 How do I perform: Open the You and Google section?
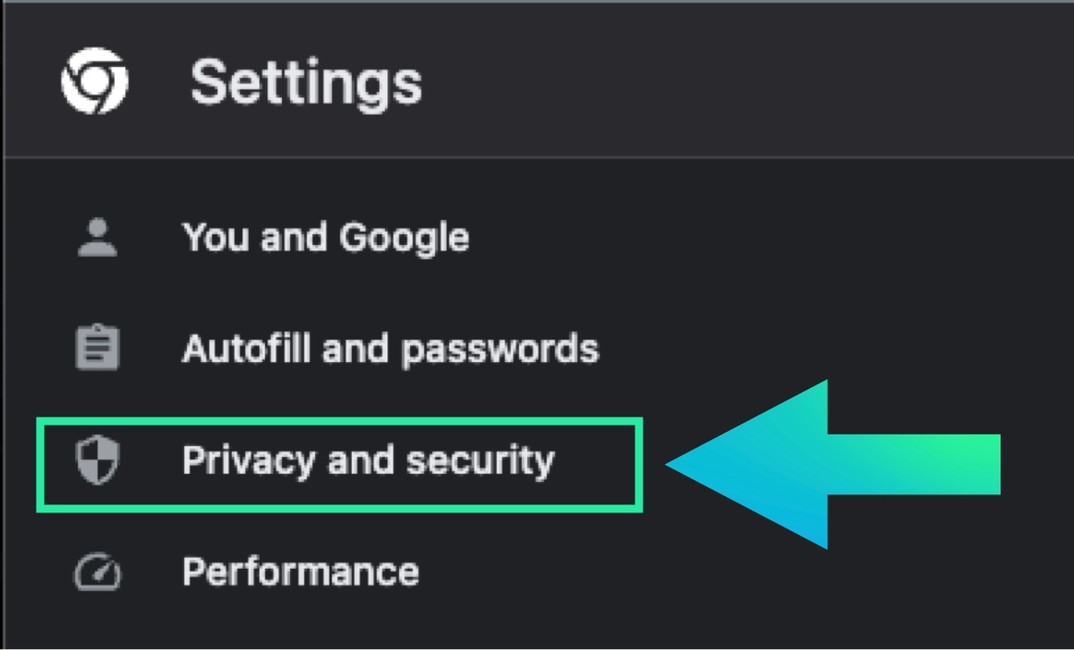[325, 238]
